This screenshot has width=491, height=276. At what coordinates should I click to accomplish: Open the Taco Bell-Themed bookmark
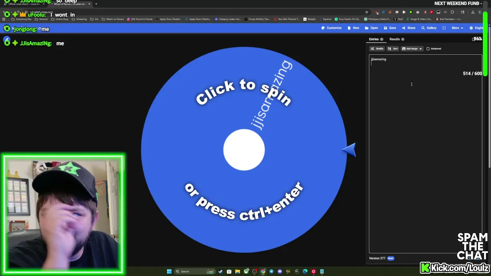287,19
